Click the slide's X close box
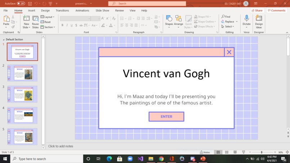 tap(229, 52)
